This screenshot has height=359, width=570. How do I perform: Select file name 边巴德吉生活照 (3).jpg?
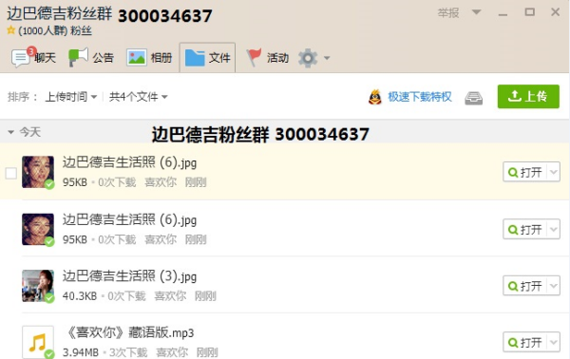(129, 276)
